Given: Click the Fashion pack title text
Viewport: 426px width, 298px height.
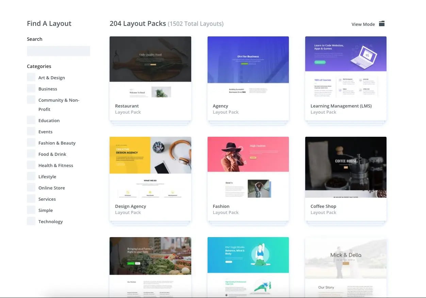Looking at the screenshot, I should (x=221, y=206).
